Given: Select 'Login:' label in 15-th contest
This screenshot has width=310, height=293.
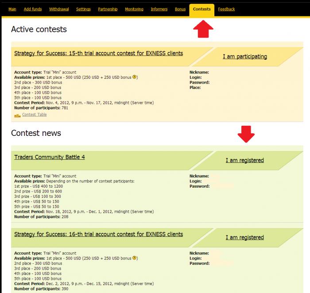Looking at the screenshot, I should [196, 77].
